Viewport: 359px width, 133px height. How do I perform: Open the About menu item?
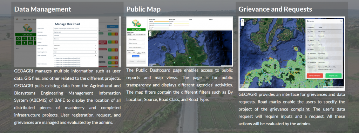coord(29,19)
